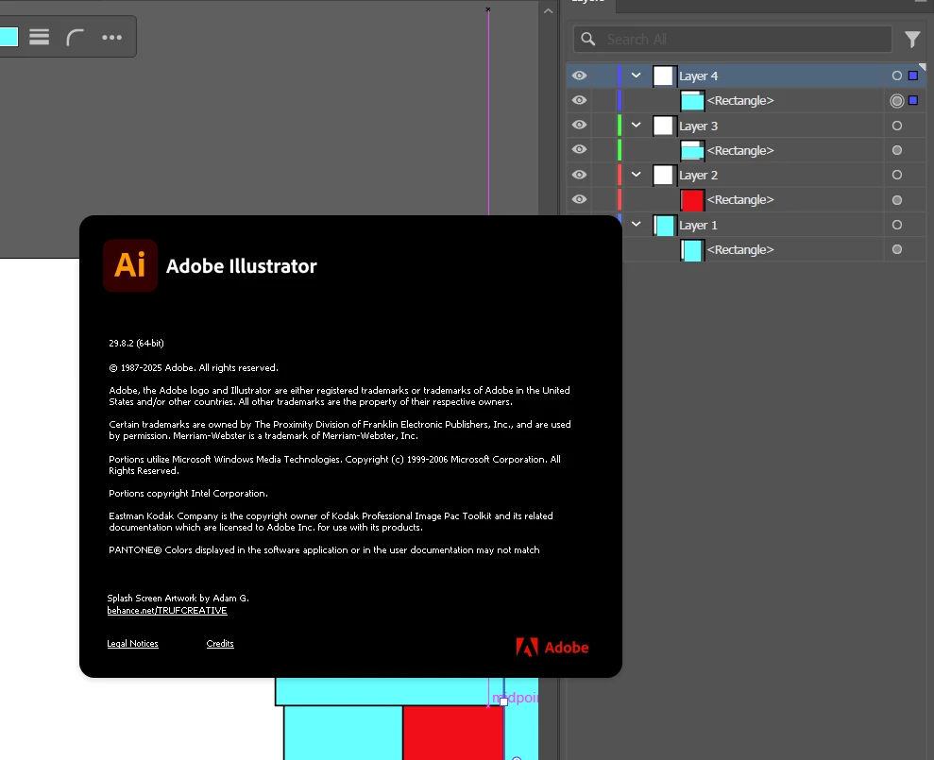Image resolution: width=934 pixels, height=760 pixels.
Task: Open the Legal Notices link
Action: pyautogui.click(x=132, y=643)
